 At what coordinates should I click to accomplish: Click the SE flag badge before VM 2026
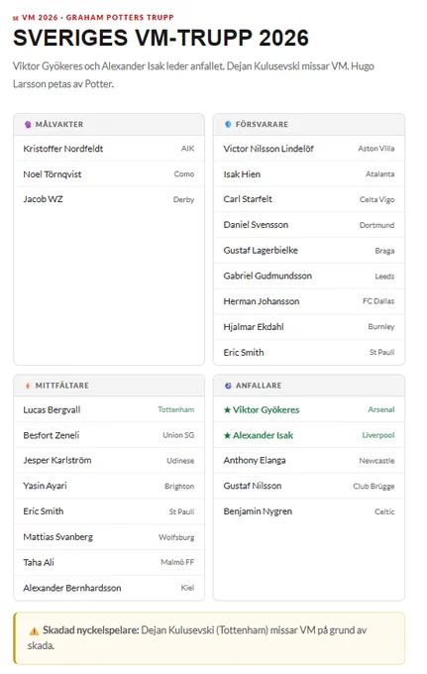(x=16, y=18)
